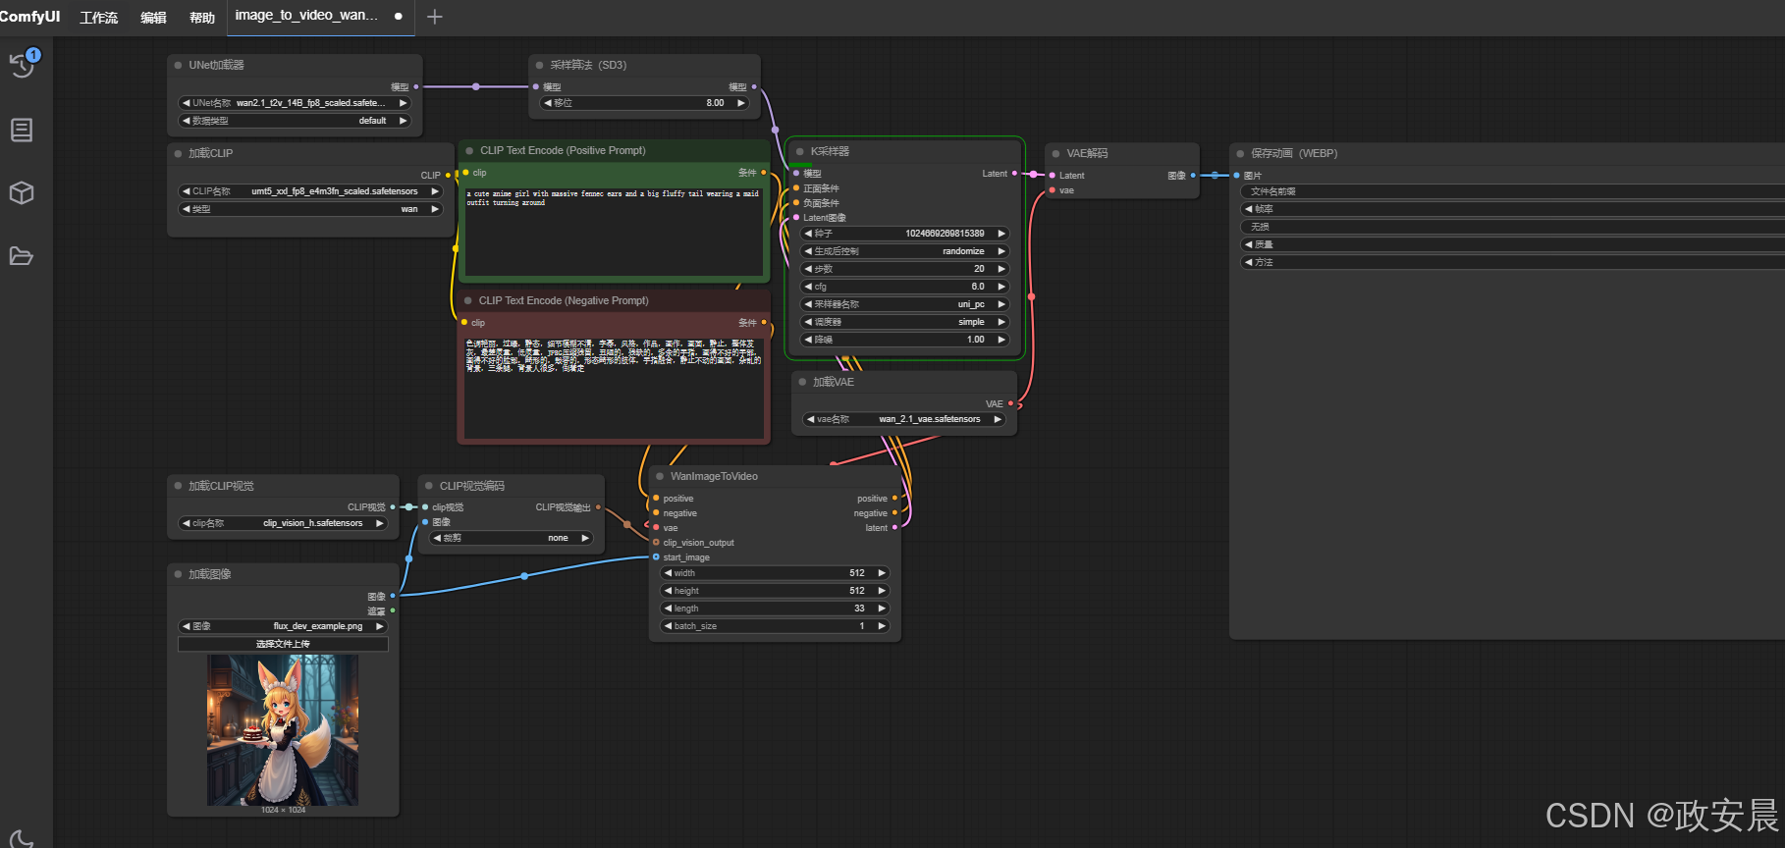Click CLIP视觉编码 CLIP视觉输出 output socket
This screenshot has width=1785, height=848.
pos(598,507)
